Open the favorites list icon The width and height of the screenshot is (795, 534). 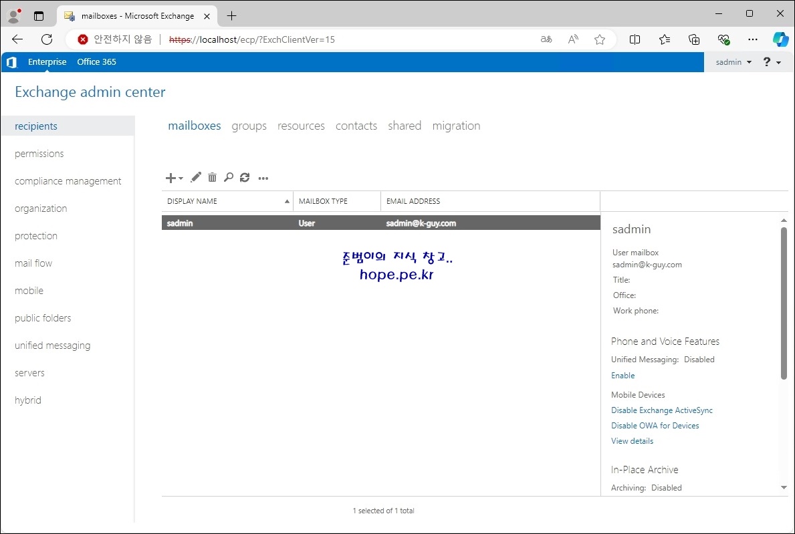(x=664, y=39)
